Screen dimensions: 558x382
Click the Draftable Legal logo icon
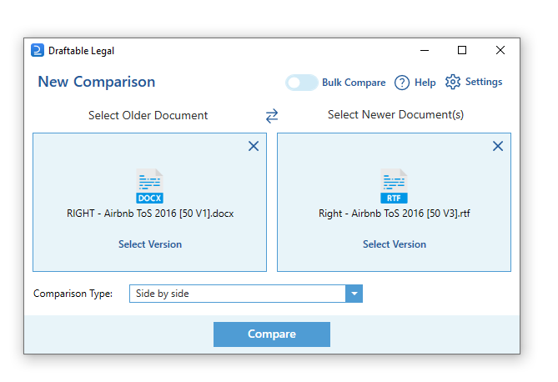click(x=38, y=50)
